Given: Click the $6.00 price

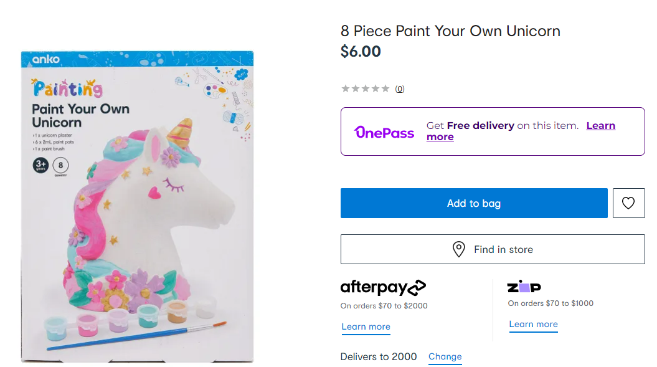Looking at the screenshot, I should (x=361, y=52).
